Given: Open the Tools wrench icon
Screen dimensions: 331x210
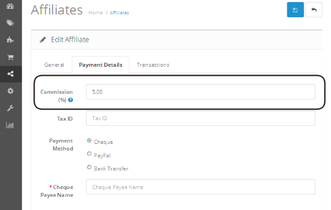Looking at the screenshot, I should 10,108.
